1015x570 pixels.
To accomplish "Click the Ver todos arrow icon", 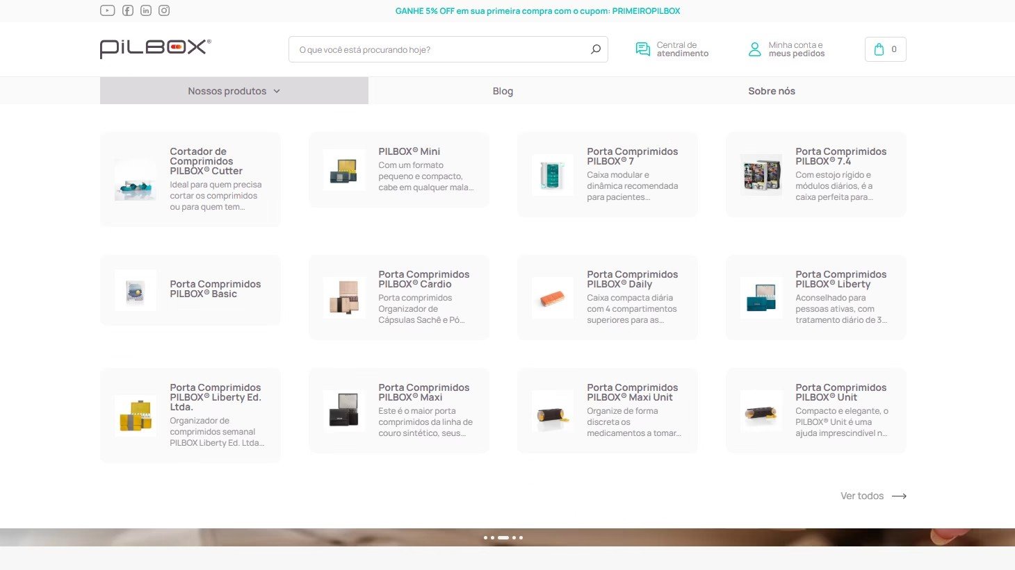I will pos(899,496).
